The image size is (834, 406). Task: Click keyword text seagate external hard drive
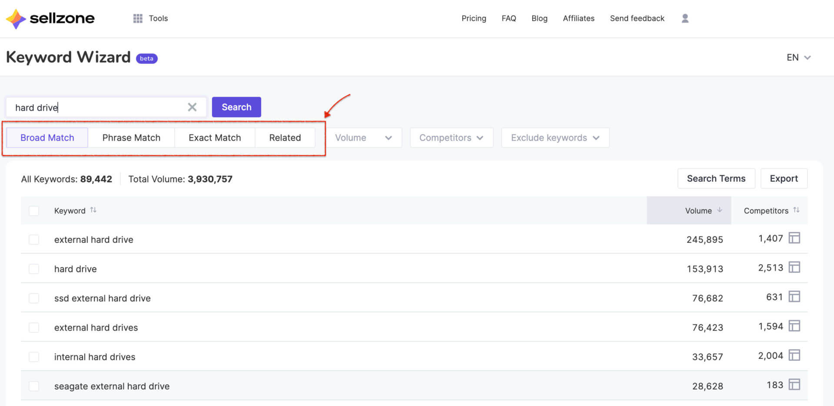[112, 386]
